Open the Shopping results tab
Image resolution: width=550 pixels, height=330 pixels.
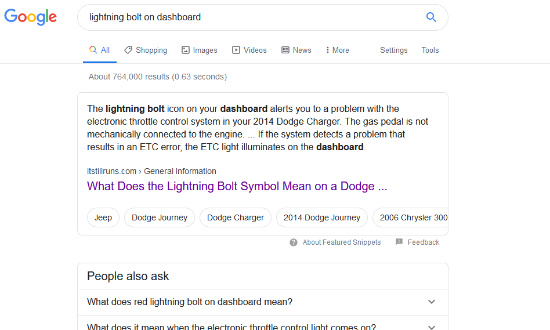pos(146,50)
